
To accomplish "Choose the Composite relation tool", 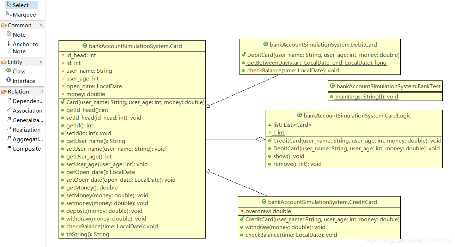I will (x=24, y=149).
